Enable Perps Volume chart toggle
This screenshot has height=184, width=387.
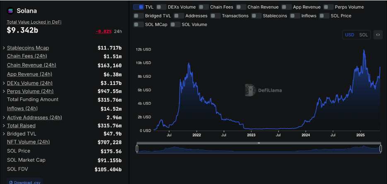329,7
